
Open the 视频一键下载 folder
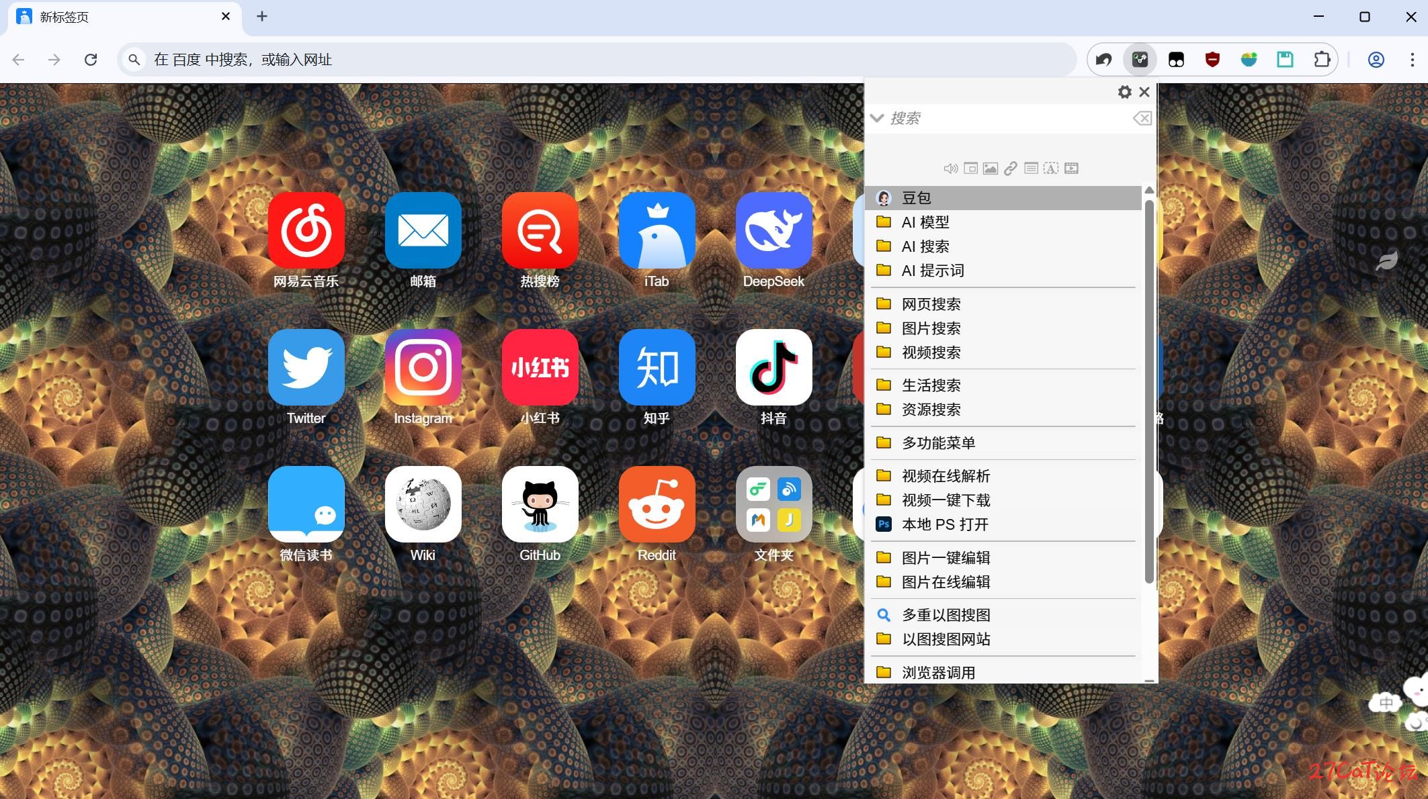pos(1003,500)
